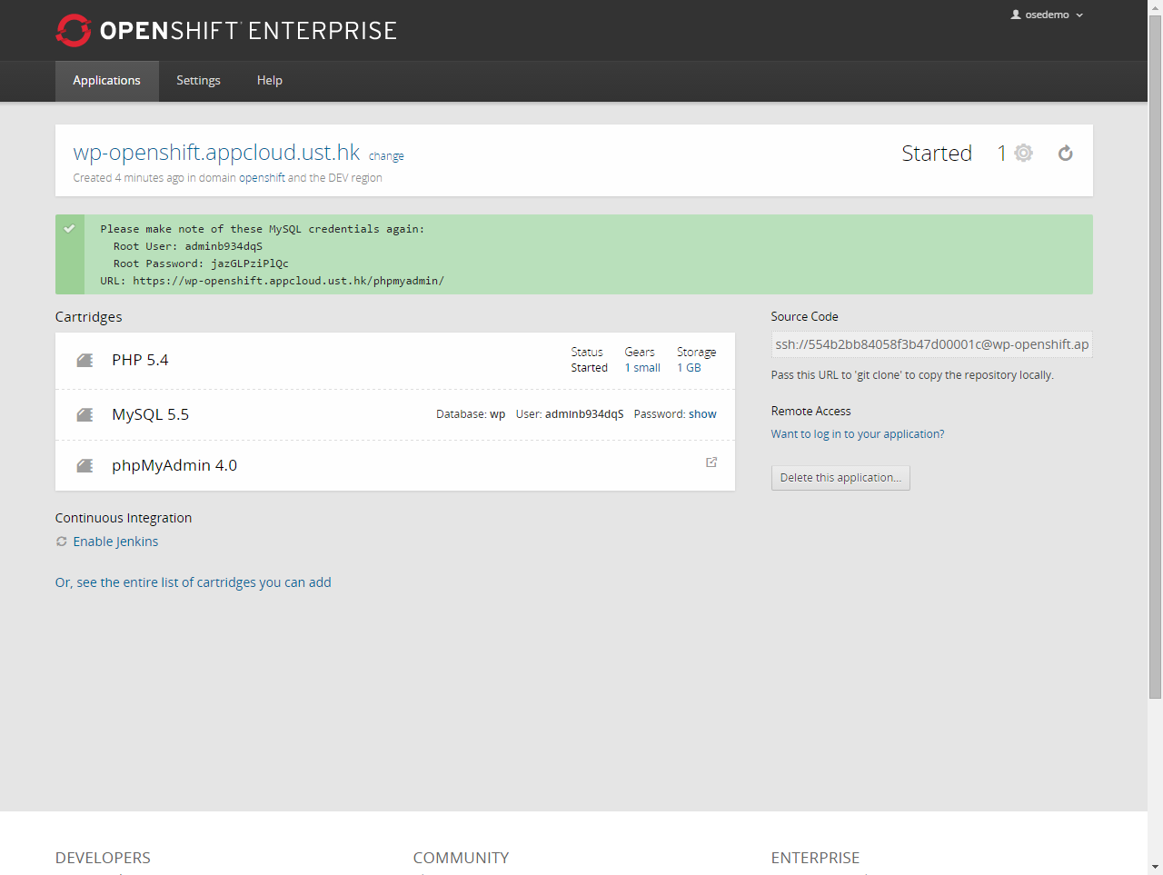Click the Enable Jenkins link
Screen dimensions: 1163x875
click(x=115, y=542)
